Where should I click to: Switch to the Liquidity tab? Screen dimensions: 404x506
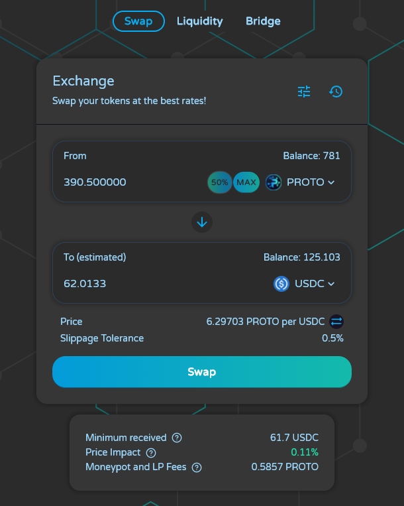coord(200,21)
